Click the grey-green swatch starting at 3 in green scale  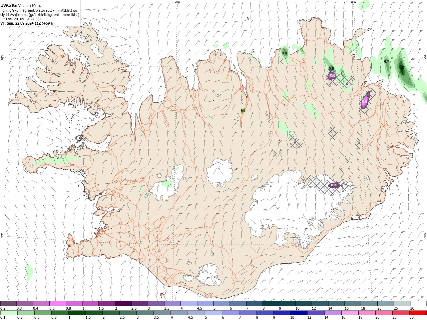[145, 313]
